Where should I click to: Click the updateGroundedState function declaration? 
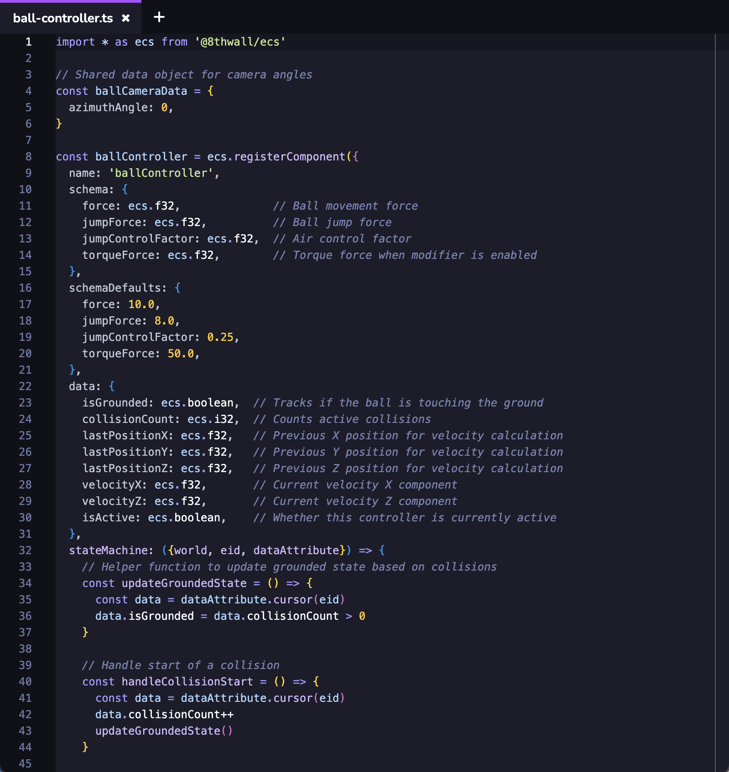[x=184, y=583]
